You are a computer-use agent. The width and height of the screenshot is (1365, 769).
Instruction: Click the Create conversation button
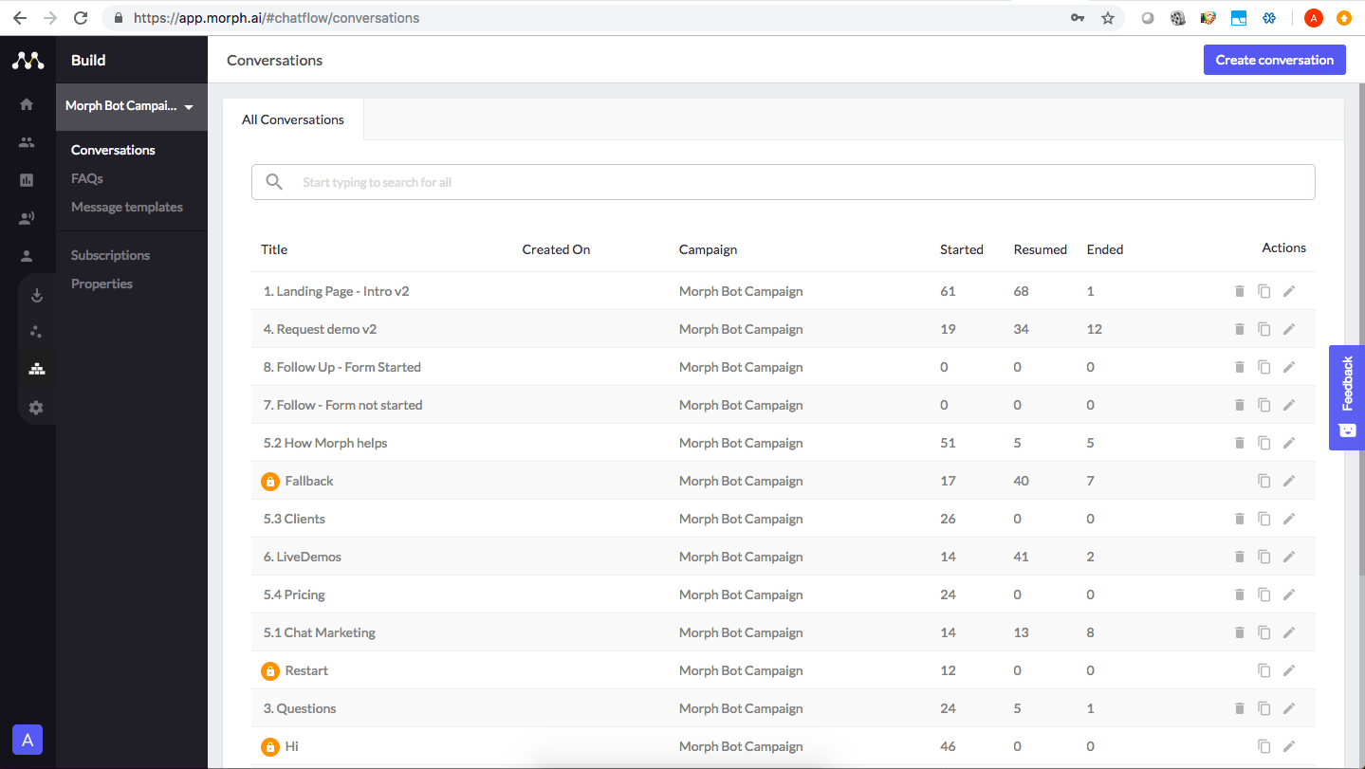pos(1275,60)
